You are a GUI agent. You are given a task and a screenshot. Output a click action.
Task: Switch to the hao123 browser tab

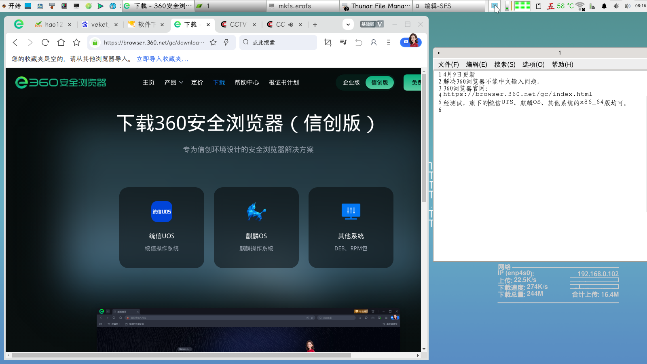[x=52, y=24]
